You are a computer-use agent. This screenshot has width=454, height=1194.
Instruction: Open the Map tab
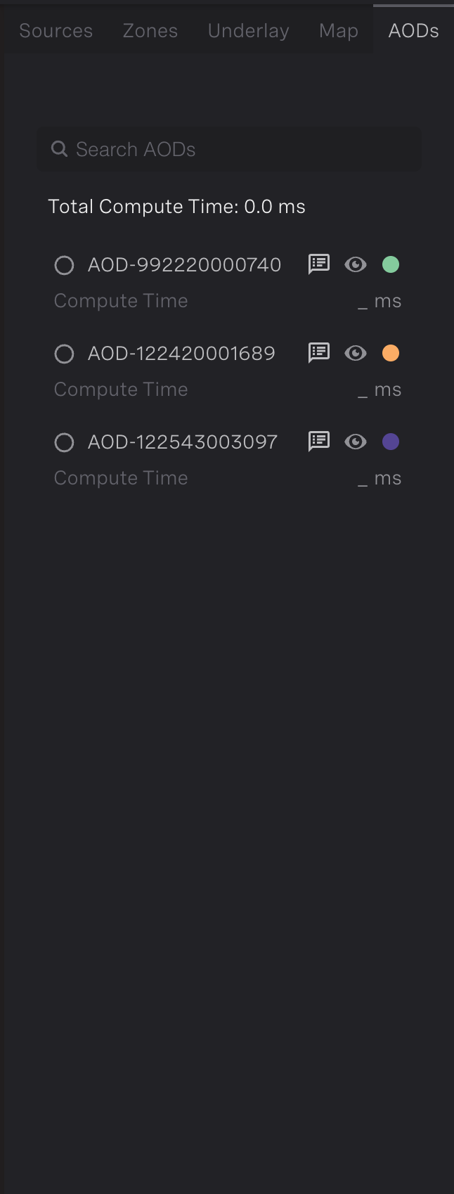coord(339,31)
